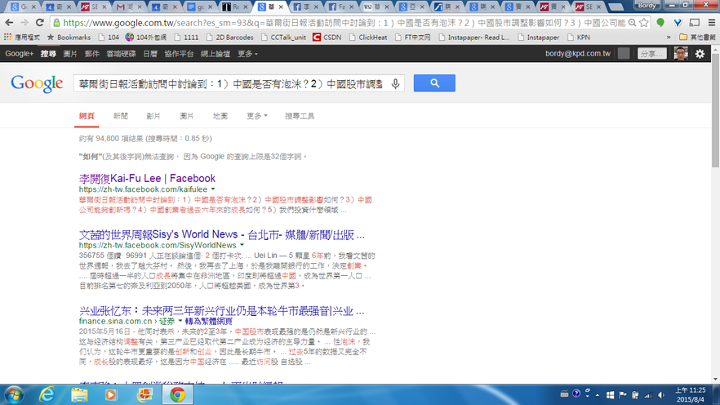Select the 網頁 search tab
This screenshot has height=405, width=720.
pos(87,116)
